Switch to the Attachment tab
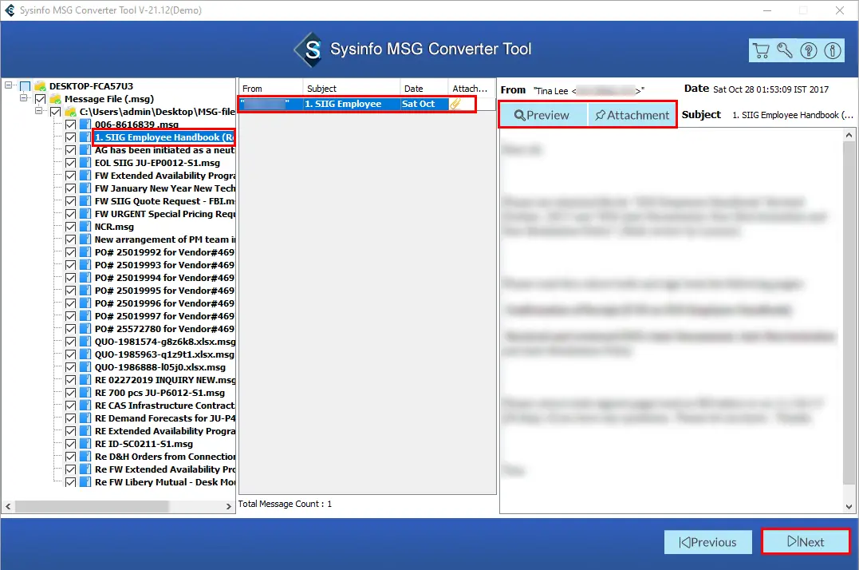Image resolution: width=859 pixels, height=570 pixels. pos(632,115)
